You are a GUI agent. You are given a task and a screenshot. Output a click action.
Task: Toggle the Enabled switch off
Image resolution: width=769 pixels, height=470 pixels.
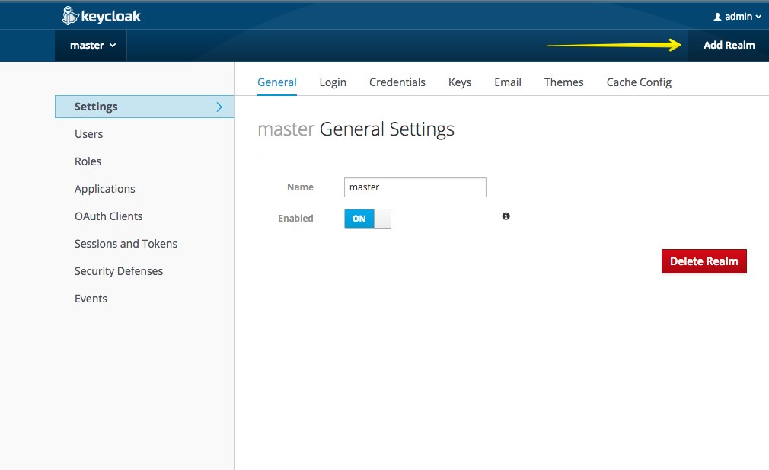pyautogui.click(x=368, y=219)
